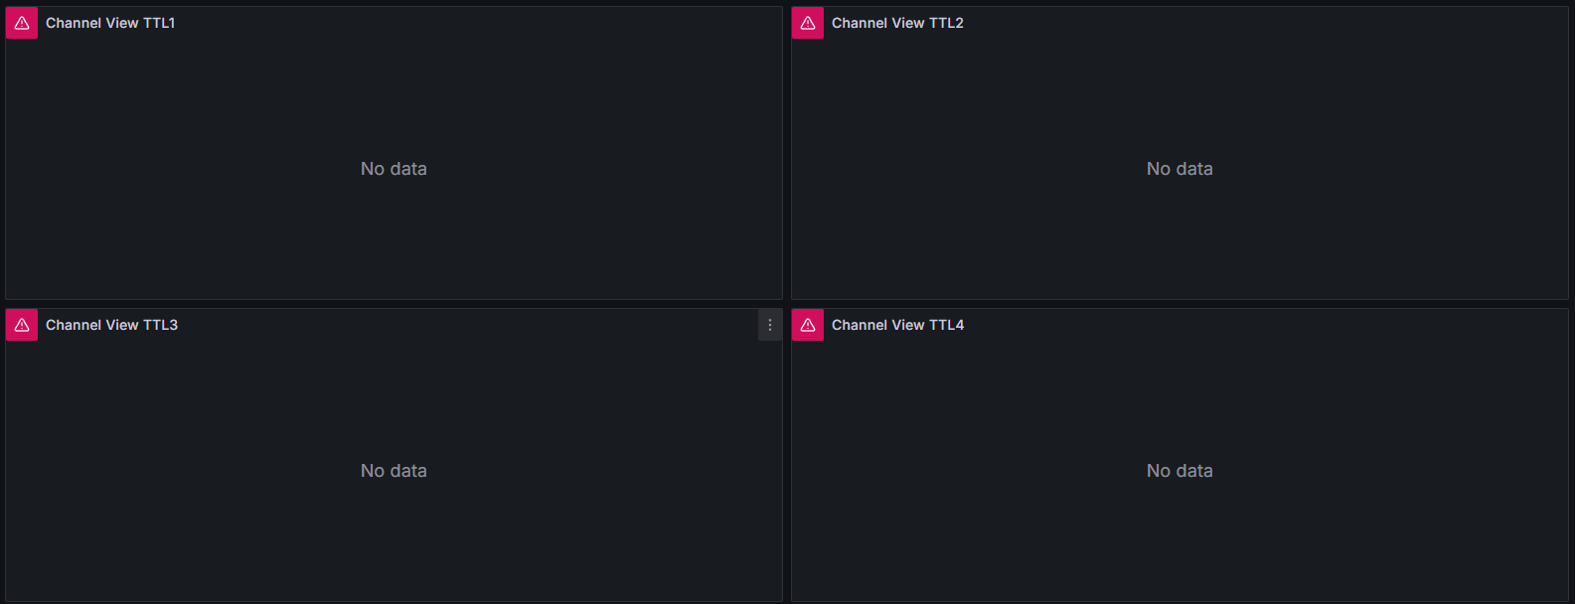Click the warning triangle inside TTL1's pink badge
This screenshot has width=1575, height=604.
click(21, 22)
